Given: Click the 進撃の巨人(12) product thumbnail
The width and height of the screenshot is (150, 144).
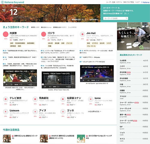Looking at the screenshot, I should coord(7,139).
